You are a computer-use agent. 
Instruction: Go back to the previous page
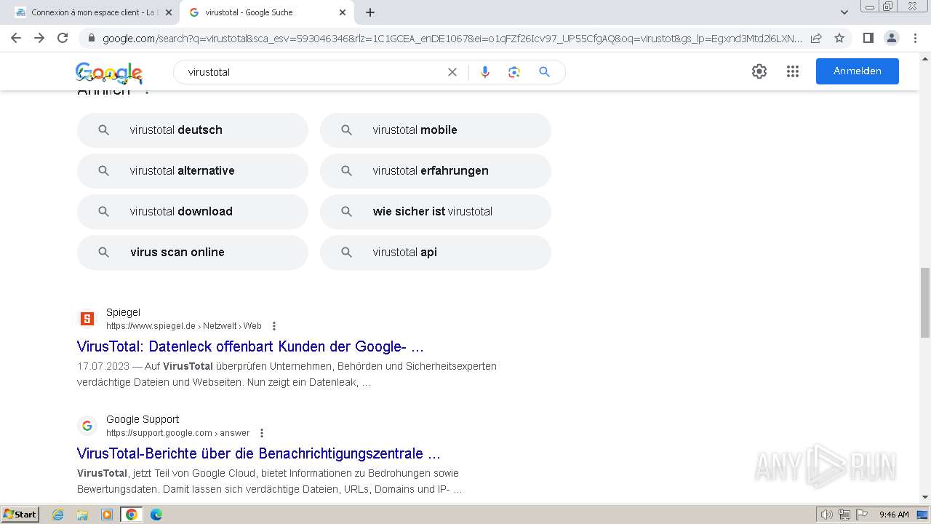[16, 38]
